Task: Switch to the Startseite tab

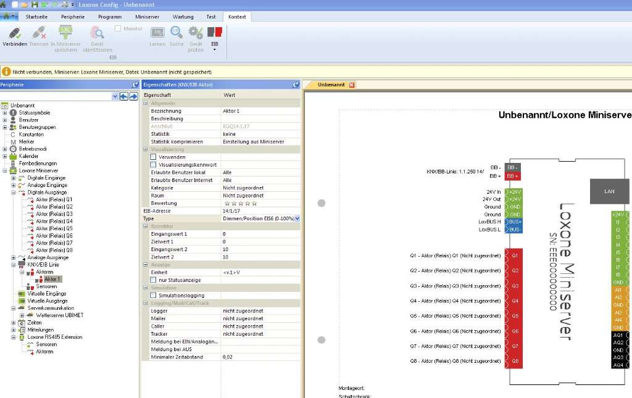Action: 36,17
